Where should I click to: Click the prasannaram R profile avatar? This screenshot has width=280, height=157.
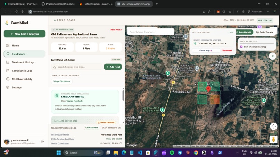7,142
